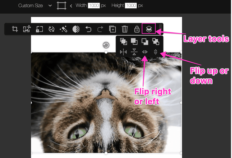Click the canvas dimensions frame icon
Viewport: 232px width, 158px height.
[61, 6]
